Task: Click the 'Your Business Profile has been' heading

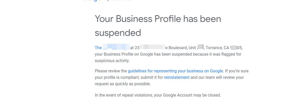Action: [x=158, y=19]
